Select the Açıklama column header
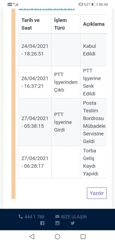 94,24
